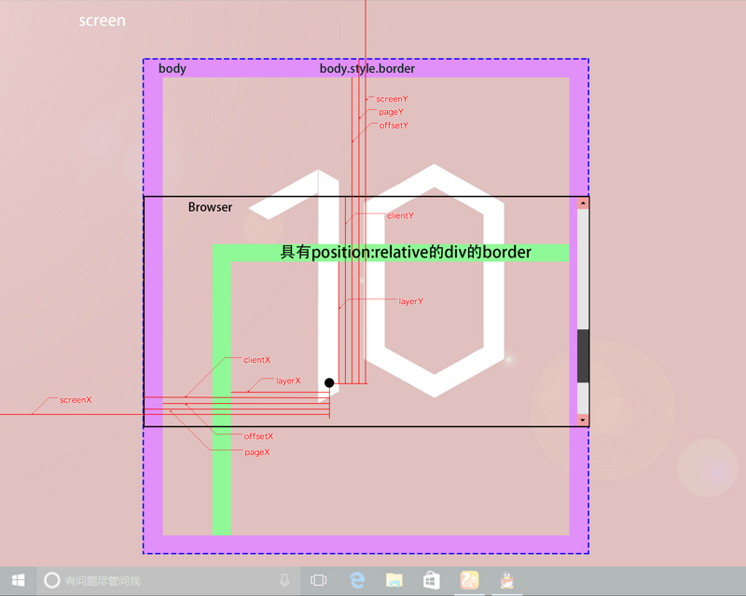The height and width of the screenshot is (596, 746).
Task: Click the dark scrollbar thumb
Action: (x=583, y=355)
